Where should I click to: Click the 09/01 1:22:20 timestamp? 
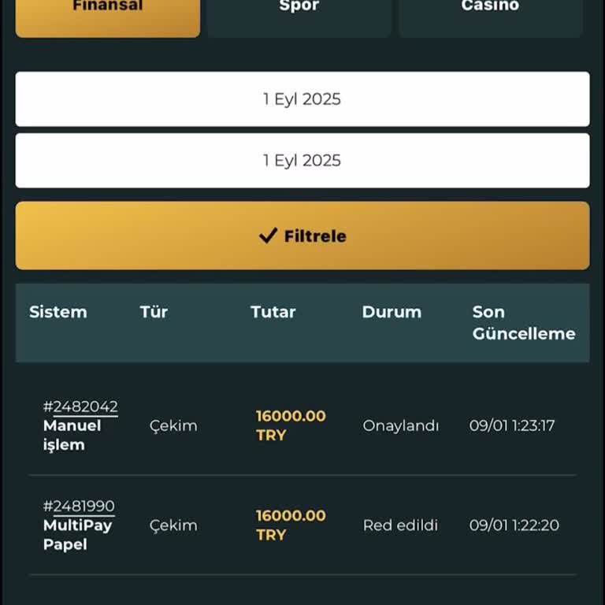(x=514, y=525)
